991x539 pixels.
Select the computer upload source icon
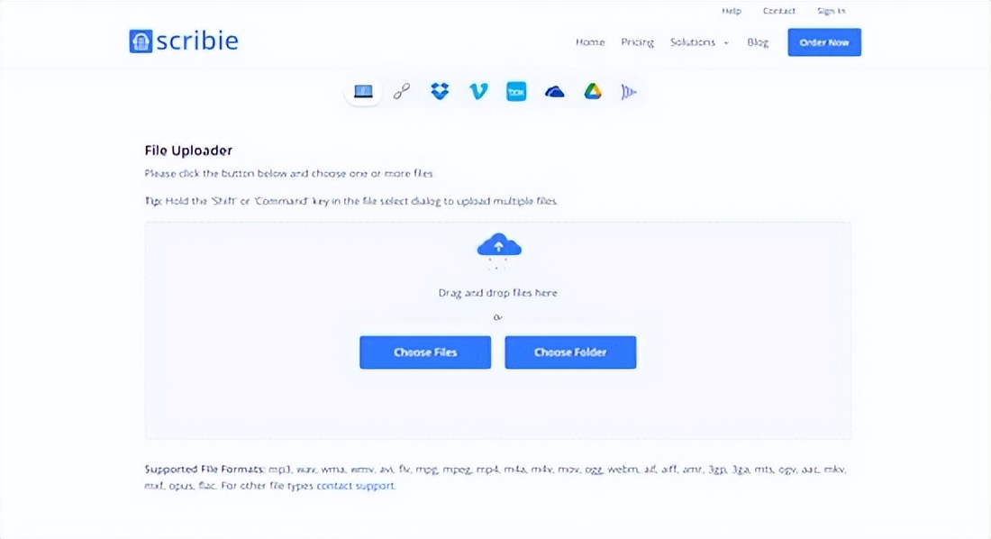tap(363, 91)
